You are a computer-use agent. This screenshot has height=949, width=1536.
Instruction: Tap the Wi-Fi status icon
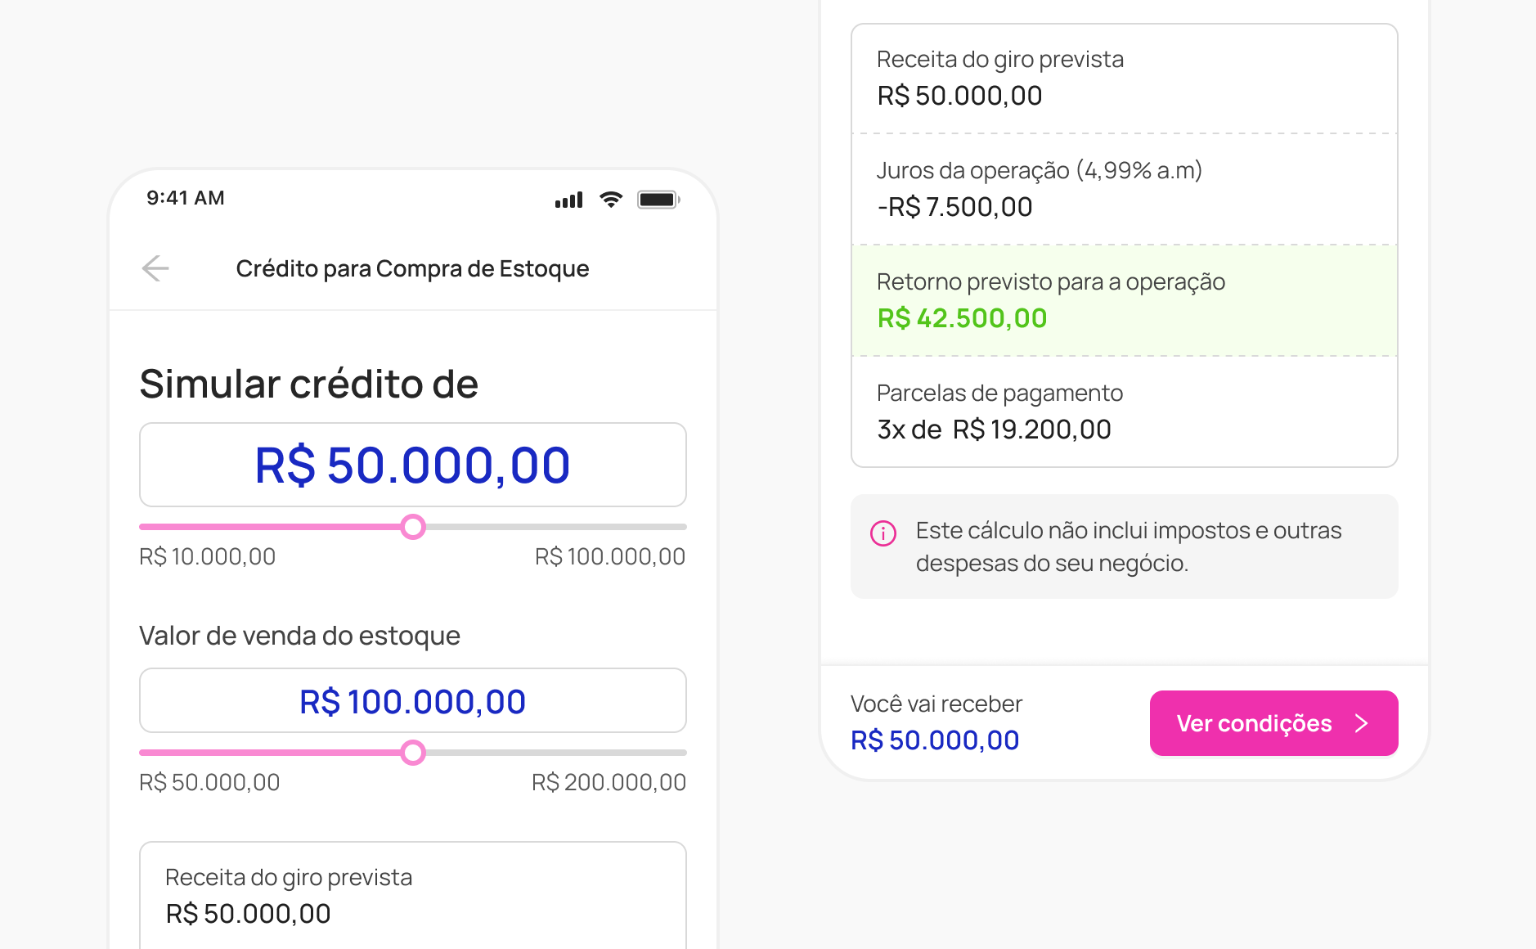pyautogui.click(x=610, y=200)
